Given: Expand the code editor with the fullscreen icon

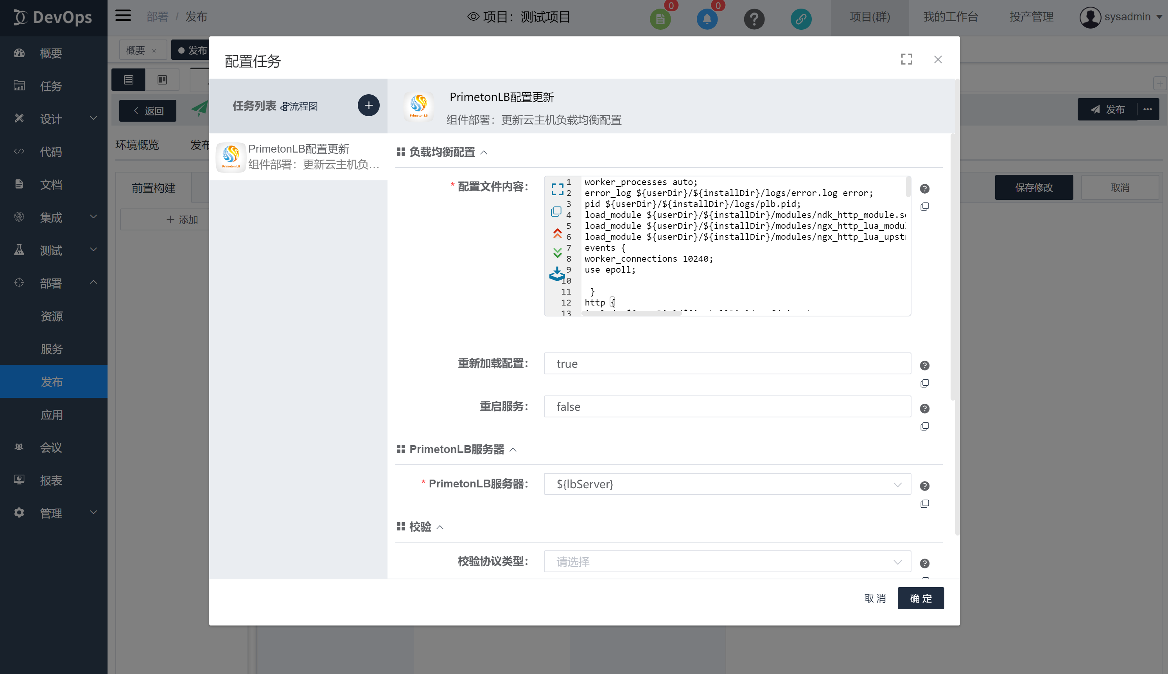Looking at the screenshot, I should (x=557, y=189).
